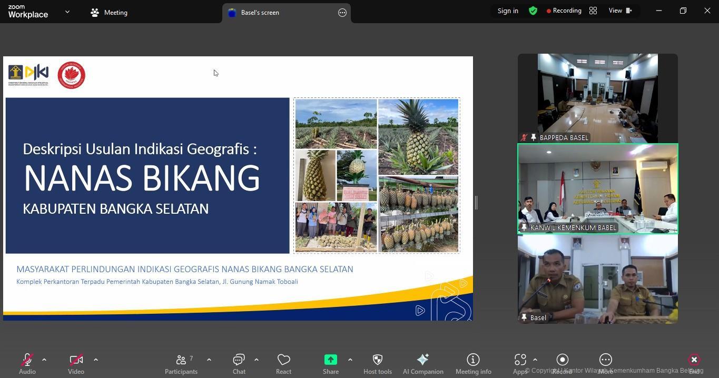Unmute the Audio microphone

pos(27,364)
